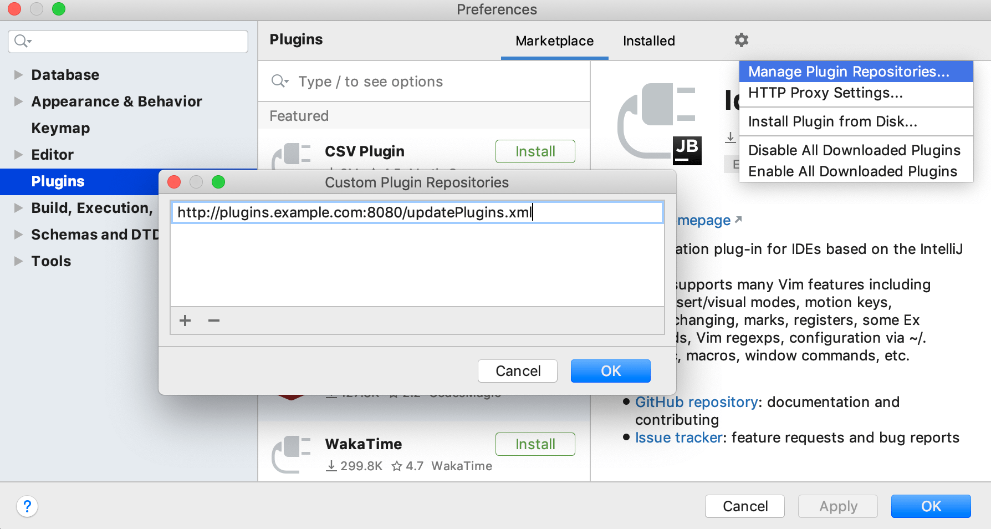Click the add repository plus icon

click(x=185, y=321)
